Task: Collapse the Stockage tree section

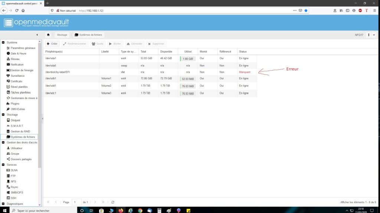Action: [x=3, y=115]
